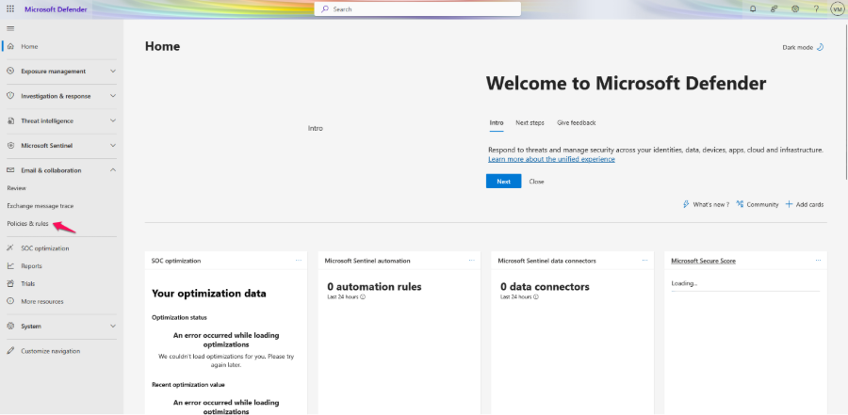Image resolution: width=848 pixels, height=415 pixels.
Task: Open the settings gear icon
Action: pyautogui.click(x=795, y=8)
